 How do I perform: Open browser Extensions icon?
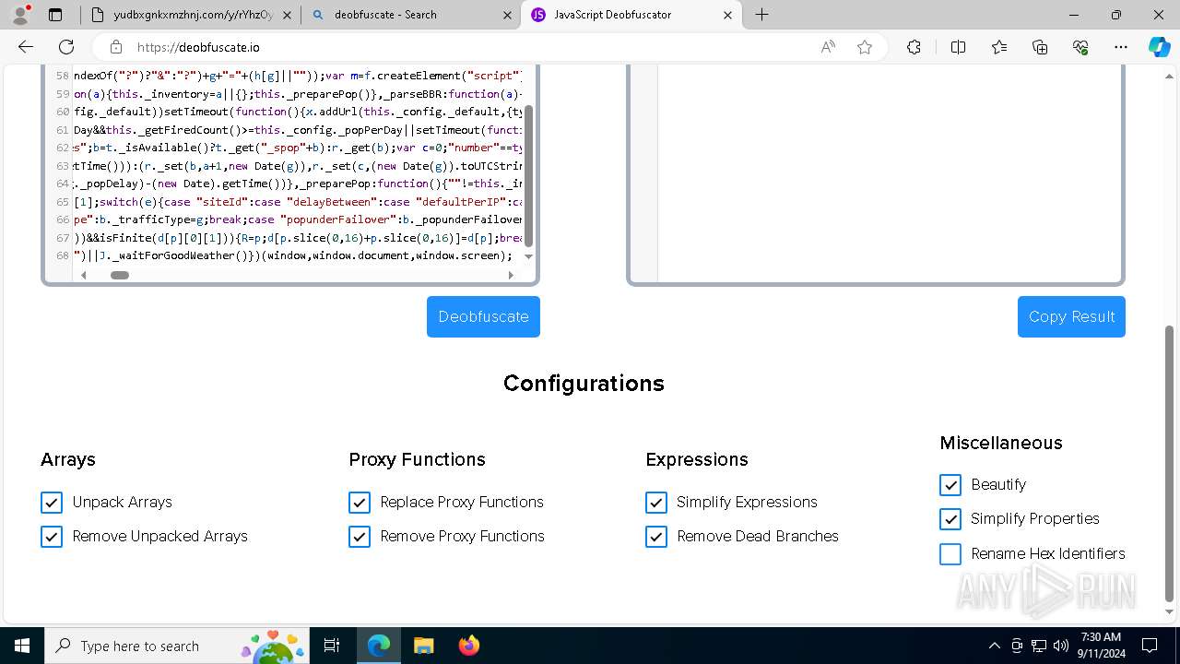pyautogui.click(x=914, y=47)
